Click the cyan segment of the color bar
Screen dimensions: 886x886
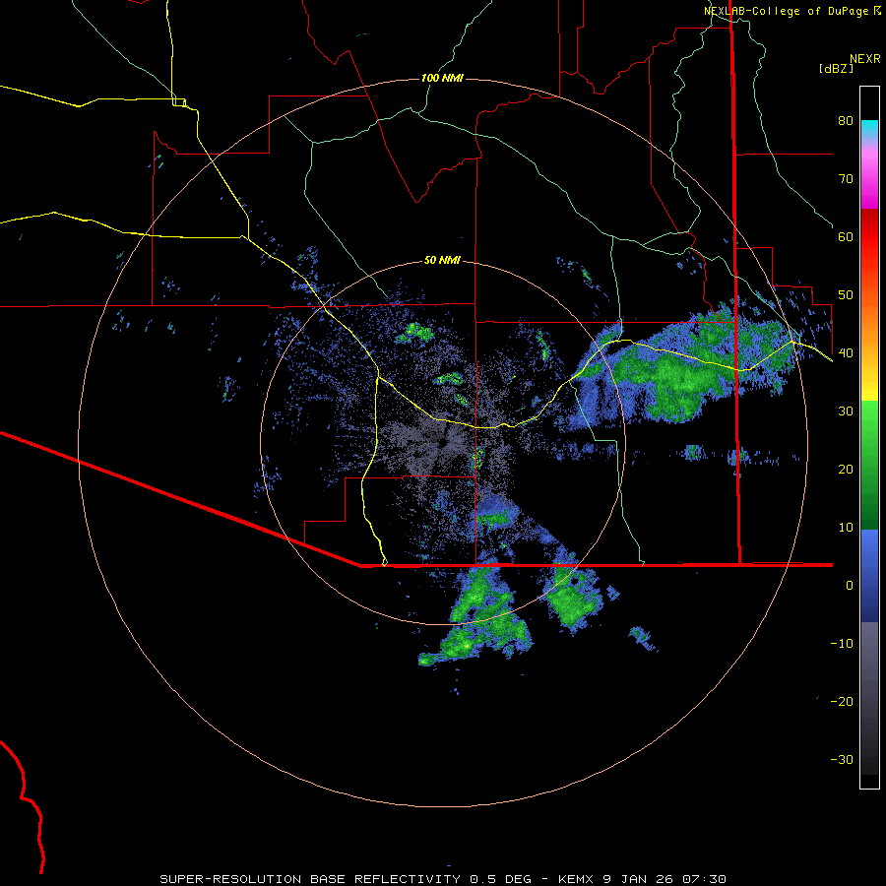tap(869, 127)
